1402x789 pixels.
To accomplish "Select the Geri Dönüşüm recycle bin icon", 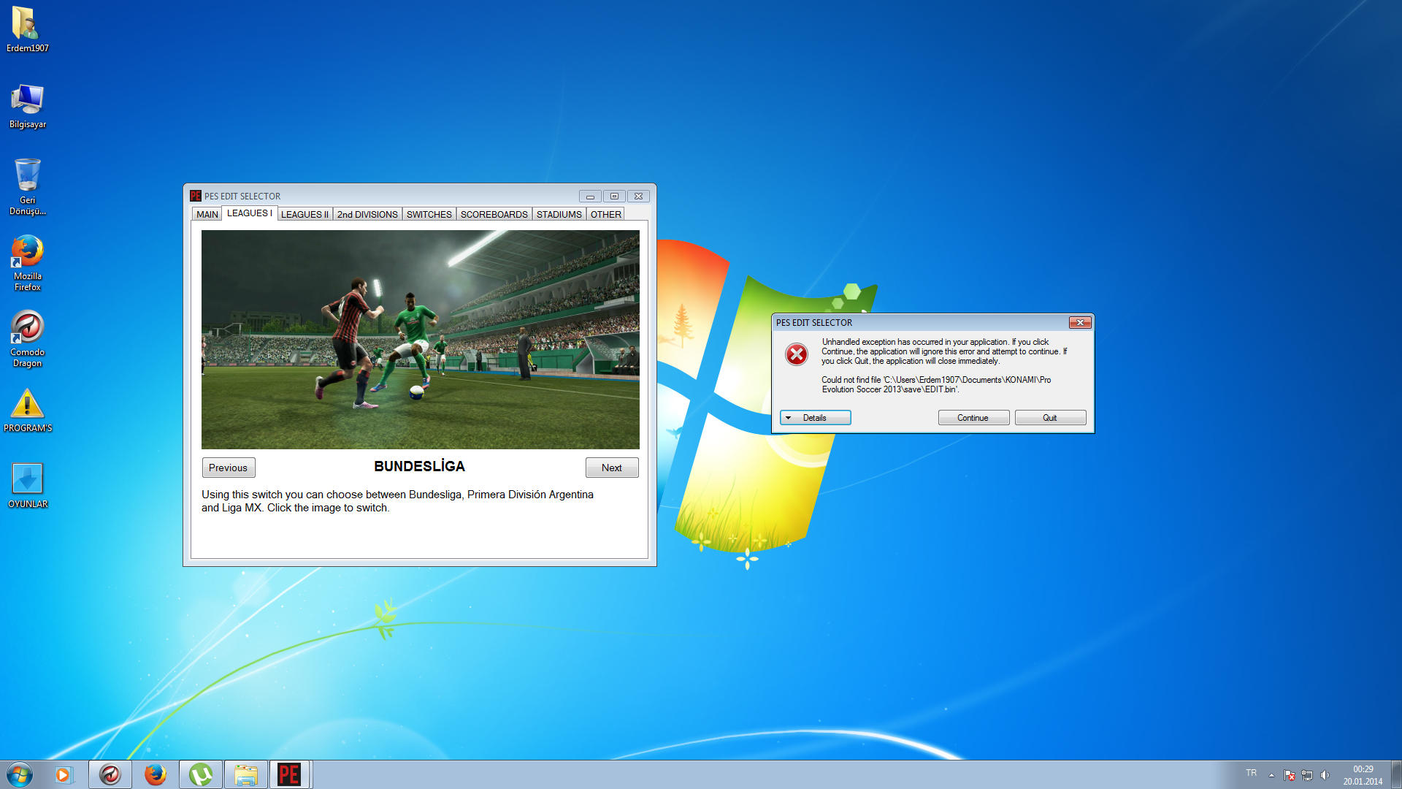I will coord(27,186).
